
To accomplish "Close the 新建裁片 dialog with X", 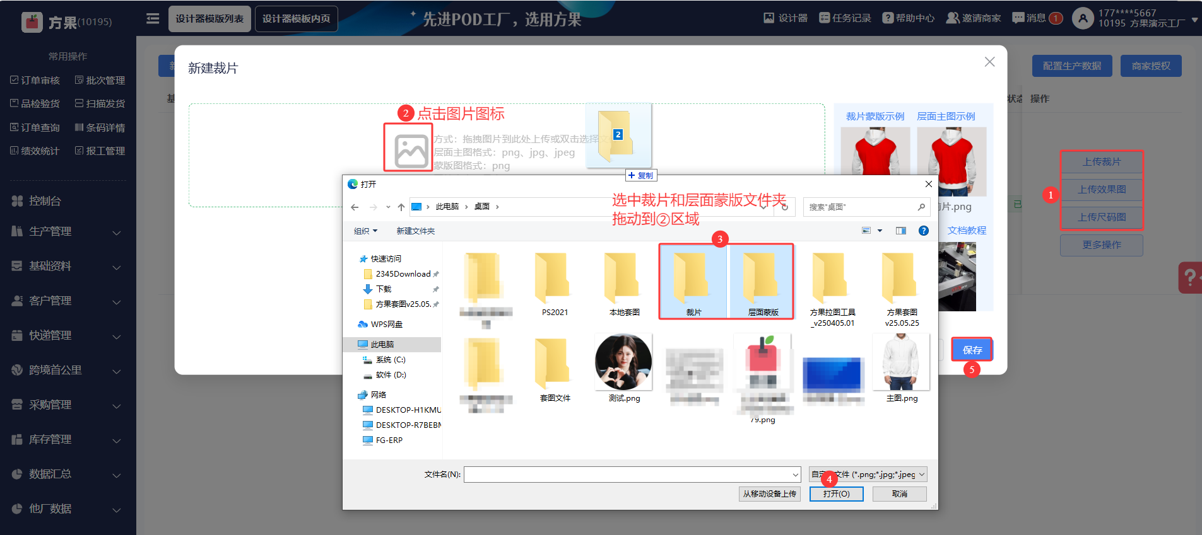I will point(989,62).
